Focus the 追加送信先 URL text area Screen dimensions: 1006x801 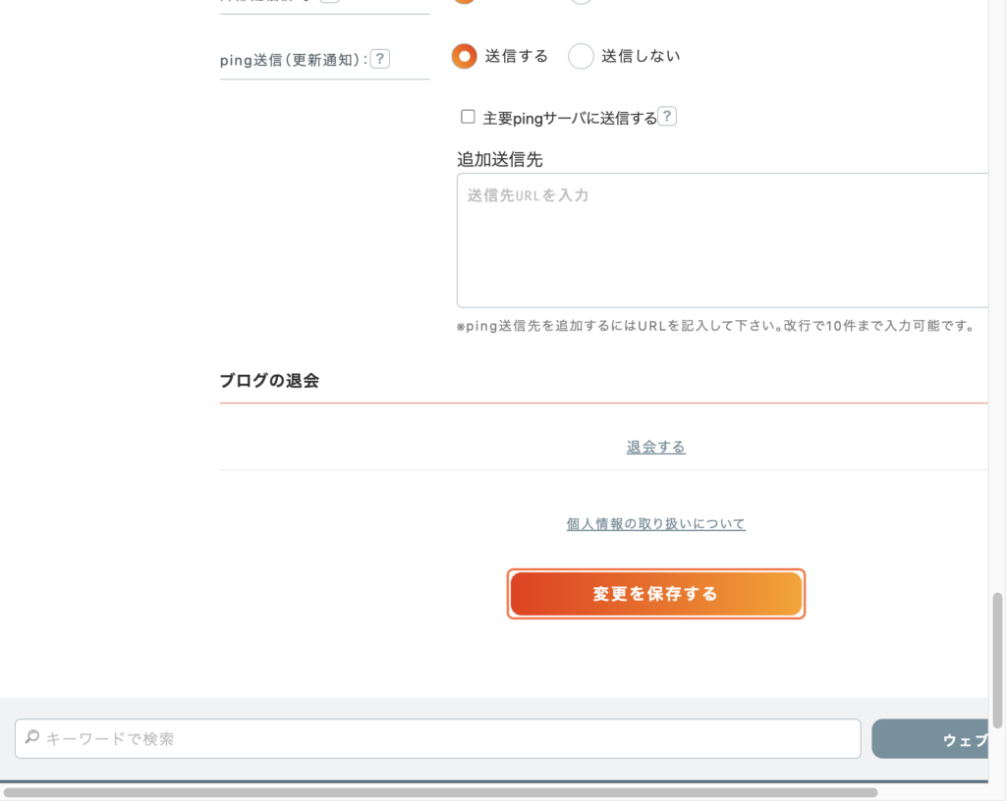(x=722, y=240)
